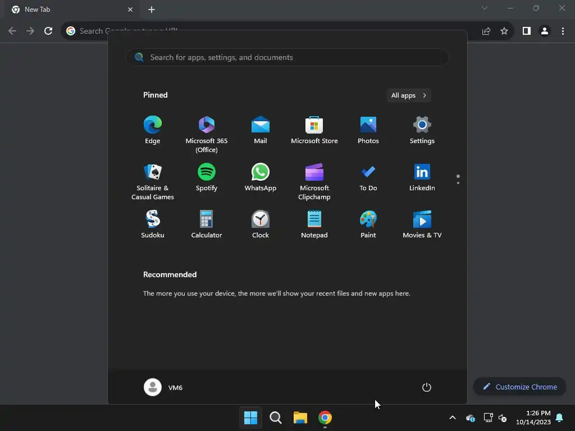Launch Movies & TV
The height and width of the screenshot is (431, 575).
click(x=422, y=224)
